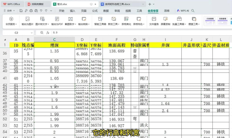The height and width of the screenshot is (138, 232).
Task: Click the 消火 cell in row 53
Action: pyautogui.click(x=144, y=125)
